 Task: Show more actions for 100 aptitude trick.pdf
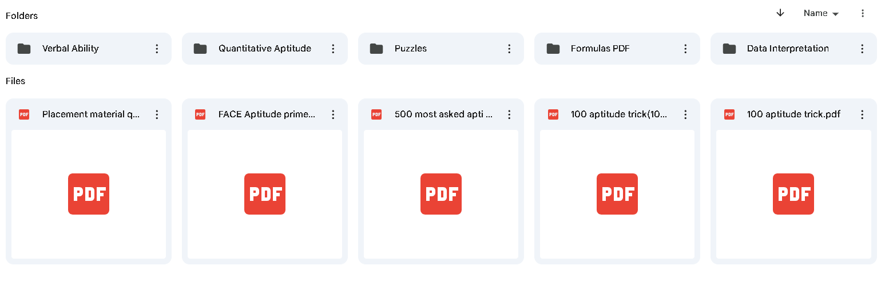coord(862,114)
